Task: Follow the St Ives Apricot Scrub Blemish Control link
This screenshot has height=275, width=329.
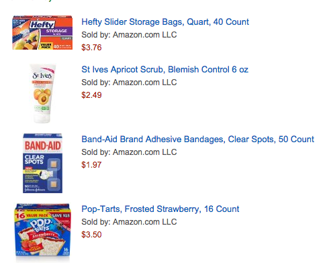Action: (x=164, y=70)
